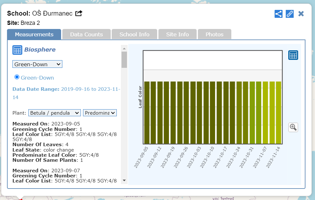Open school page via export icon beside OŠ Đurmanec
Screen dimensions: 315x200
(79, 13)
